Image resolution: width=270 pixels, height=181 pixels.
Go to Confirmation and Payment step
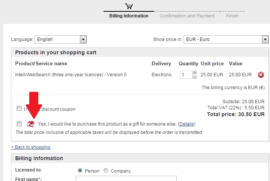[187, 16]
